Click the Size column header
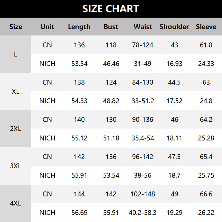222x222 pixels. (16, 27)
